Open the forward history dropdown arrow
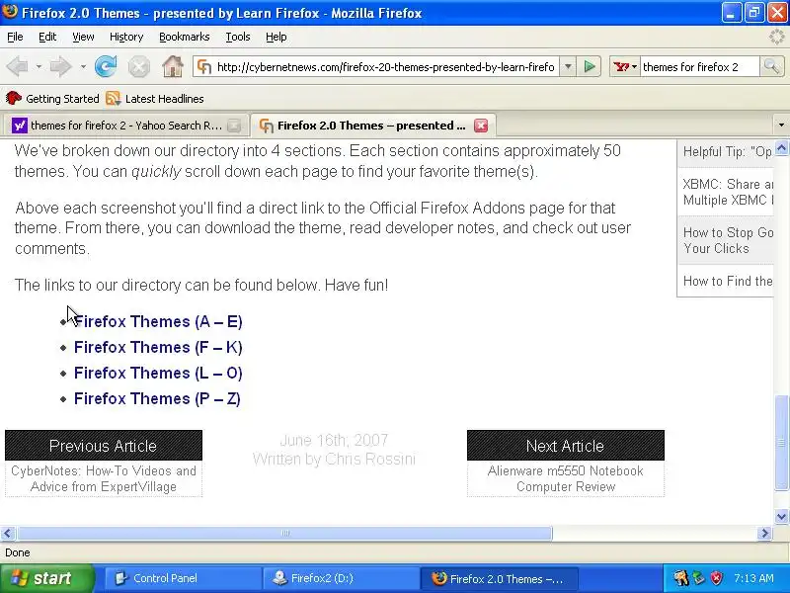 83,66
